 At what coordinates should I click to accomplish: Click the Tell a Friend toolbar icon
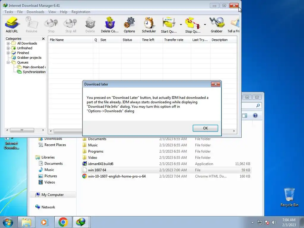[233, 25]
